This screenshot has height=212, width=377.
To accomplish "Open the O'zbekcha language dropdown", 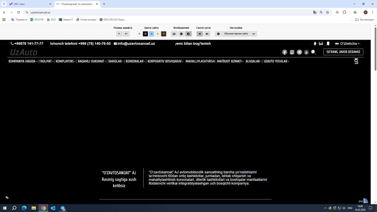I will (x=348, y=44).
